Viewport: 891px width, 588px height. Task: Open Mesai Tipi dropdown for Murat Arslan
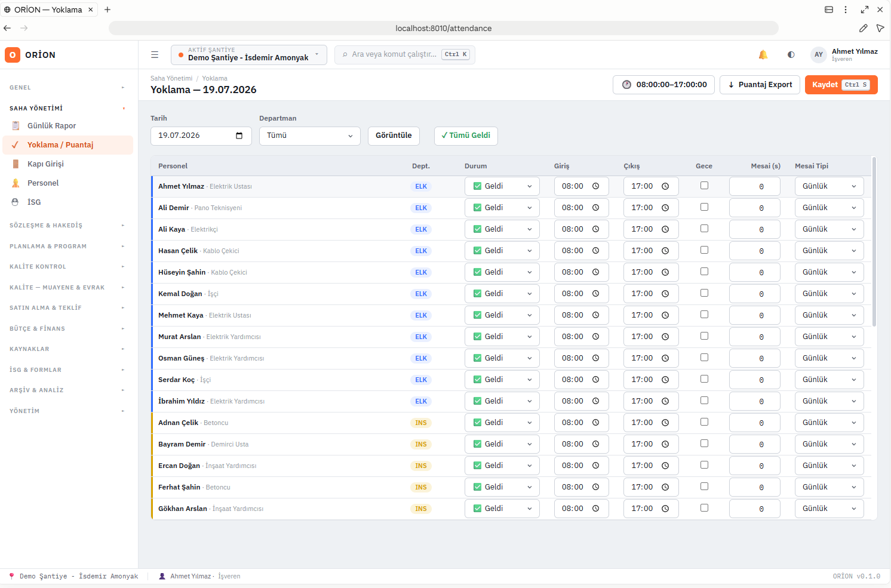(x=829, y=337)
